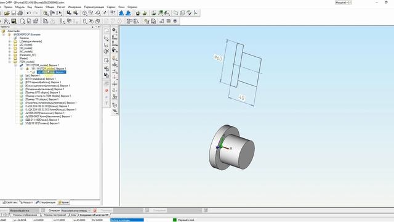Expand the [Parametric_NT] folder node
The image size is (394, 222).
[x=10, y=55]
